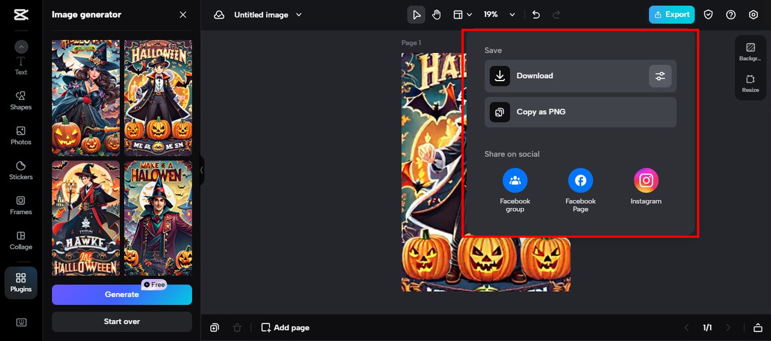Go to next page arrow
This screenshot has width=771, height=341.
(728, 328)
